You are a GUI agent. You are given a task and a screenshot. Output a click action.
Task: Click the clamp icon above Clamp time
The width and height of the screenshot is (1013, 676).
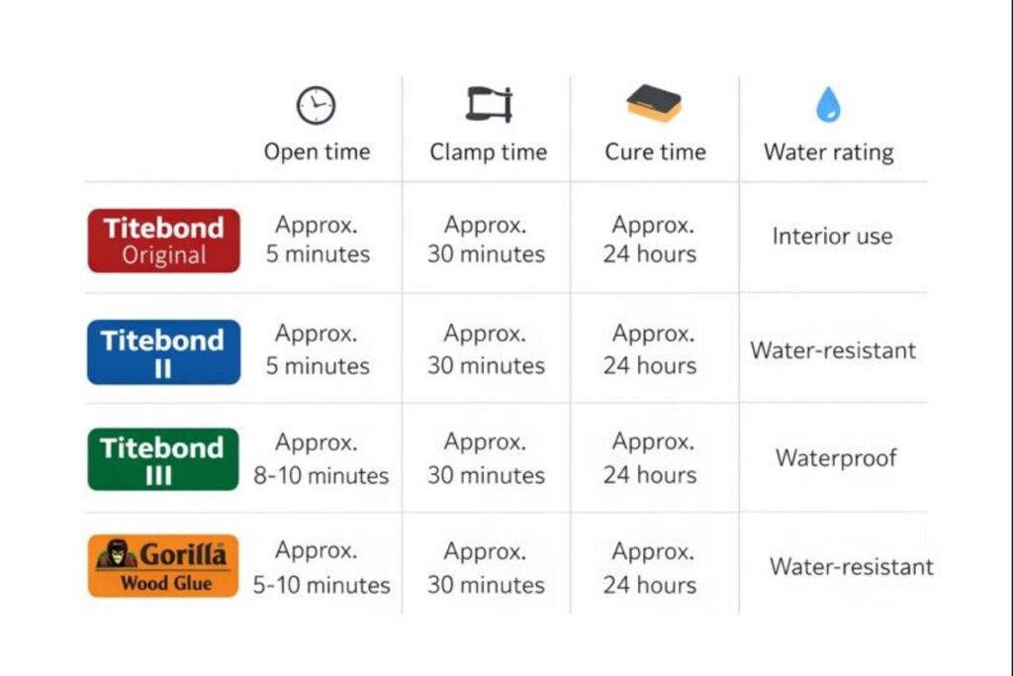point(489,105)
